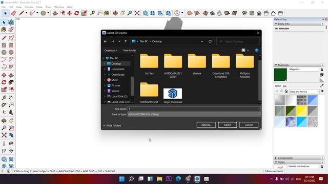Select the Circle tool in left toolbar

(4, 52)
